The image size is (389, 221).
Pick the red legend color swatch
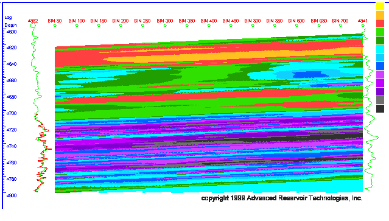(x=380, y=23)
